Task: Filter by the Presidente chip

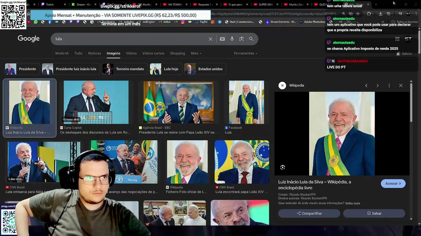Action: pyautogui.click(x=22, y=69)
